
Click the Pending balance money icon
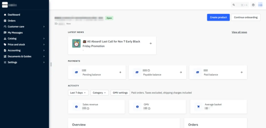76,72
